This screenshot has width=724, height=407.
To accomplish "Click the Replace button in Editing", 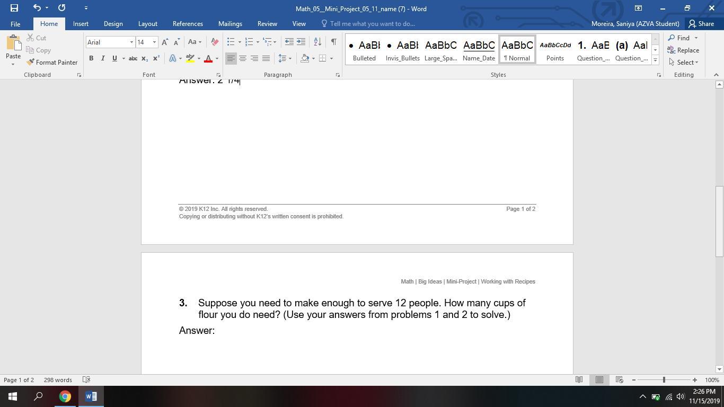I will point(683,50).
